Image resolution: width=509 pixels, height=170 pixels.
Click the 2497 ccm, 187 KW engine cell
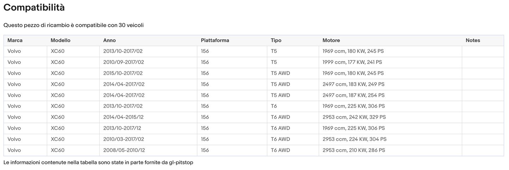[x=353, y=95]
